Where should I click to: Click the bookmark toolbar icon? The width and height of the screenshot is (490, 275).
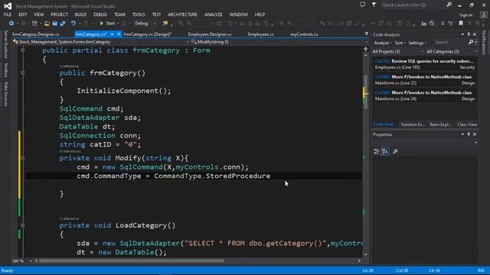pyautogui.click(x=461, y=24)
